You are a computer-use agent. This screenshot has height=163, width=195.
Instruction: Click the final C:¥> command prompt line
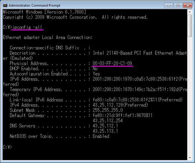(7, 147)
